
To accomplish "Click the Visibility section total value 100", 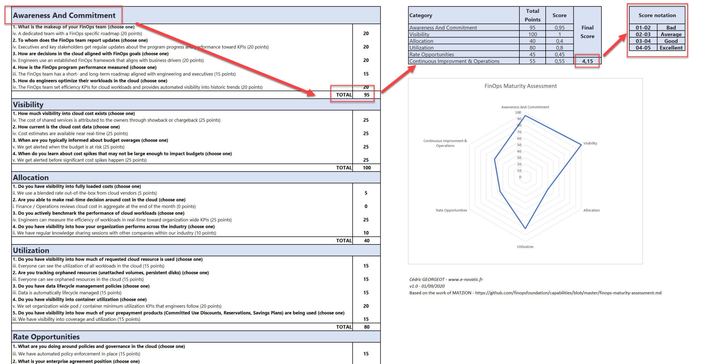I will coord(367,167).
